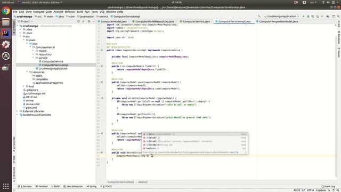Click the UTF-8 encoding in status bar
Screen dimensions: 341x192
point(310,190)
